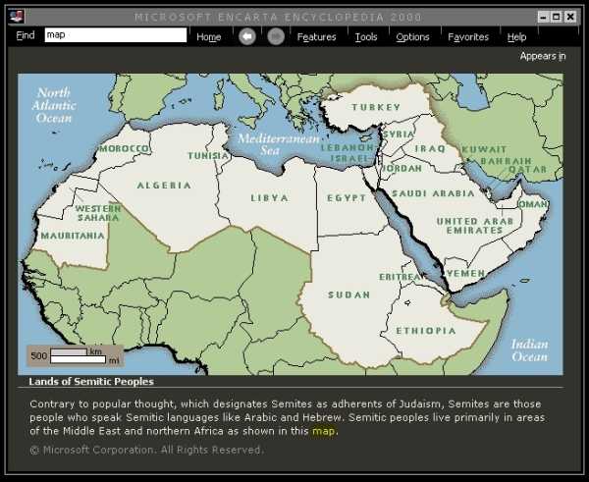Click the MOROCCO label on map
Viewport: 589px width, 482px height.
coord(125,149)
